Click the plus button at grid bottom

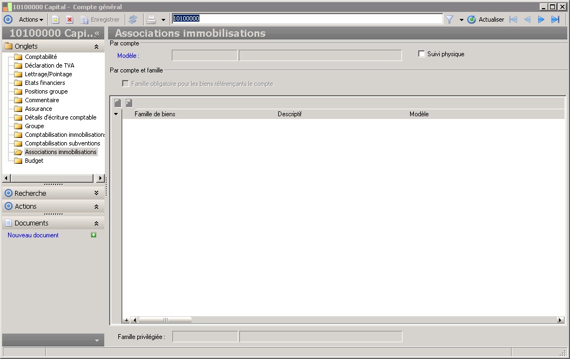tap(126, 320)
